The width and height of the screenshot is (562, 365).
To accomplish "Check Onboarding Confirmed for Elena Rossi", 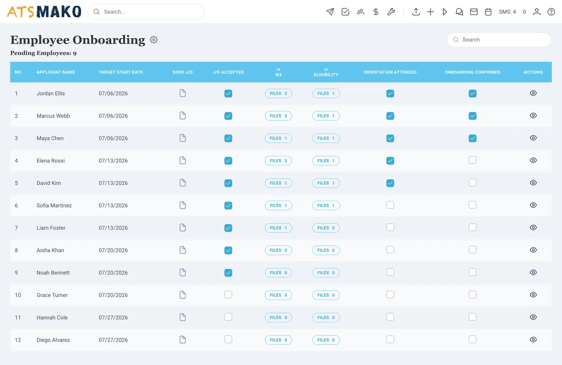I will [x=473, y=160].
